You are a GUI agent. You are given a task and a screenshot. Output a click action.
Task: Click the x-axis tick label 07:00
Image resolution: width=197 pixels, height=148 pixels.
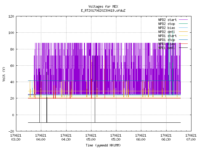(191, 140)
